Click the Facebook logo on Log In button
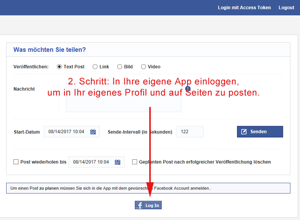Viewport: 300px width, 220px height. pos(139,205)
